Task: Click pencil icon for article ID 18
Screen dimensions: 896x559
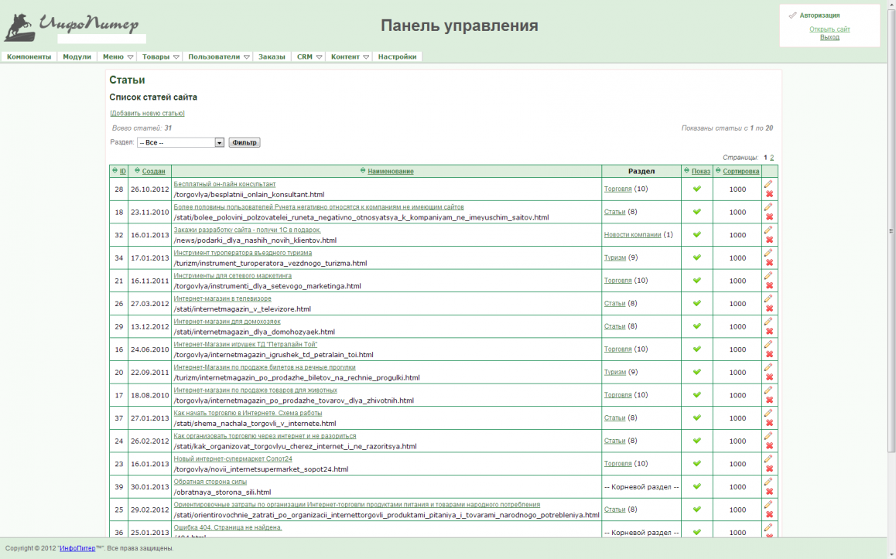Action: [768, 206]
